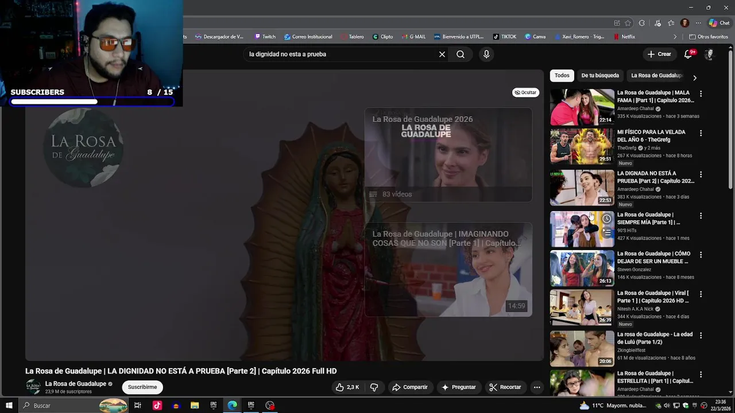This screenshot has height=413, width=735.
Task: Click the Preguntar button
Action: click(x=458, y=387)
